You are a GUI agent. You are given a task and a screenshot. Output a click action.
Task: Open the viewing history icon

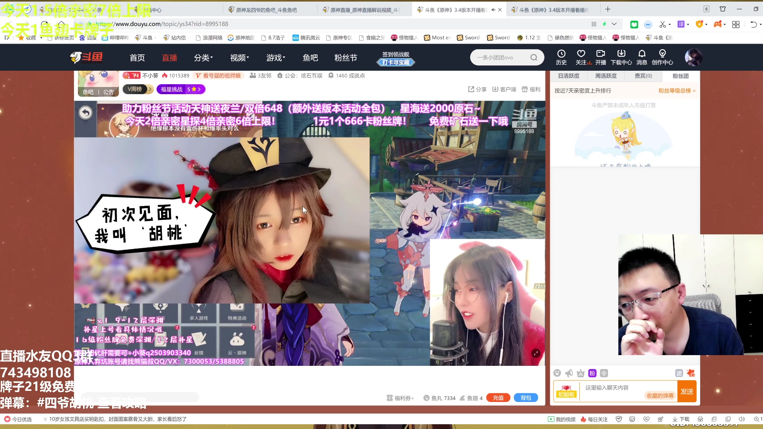click(x=561, y=54)
